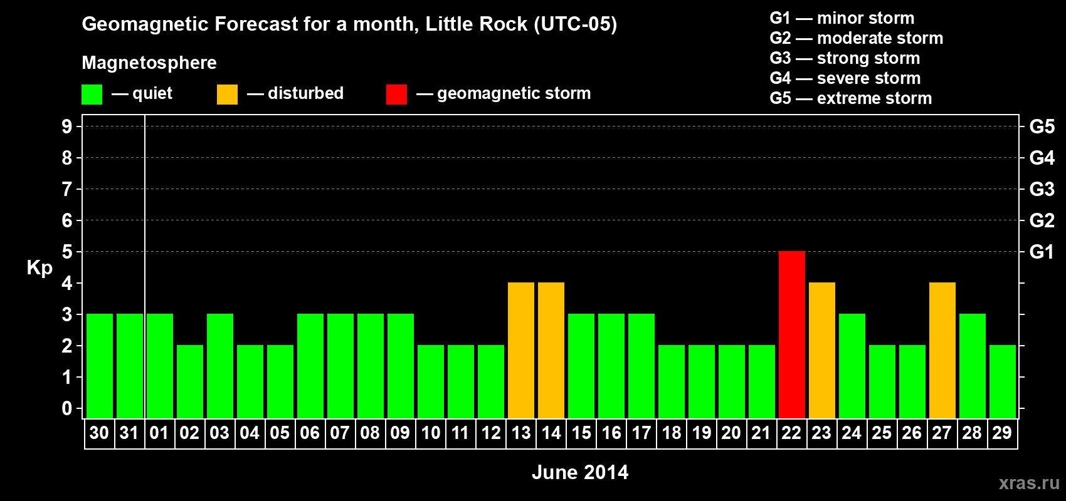Click date label 15 on the axis
Screen dimensions: 1066x501
click(581, 433)
